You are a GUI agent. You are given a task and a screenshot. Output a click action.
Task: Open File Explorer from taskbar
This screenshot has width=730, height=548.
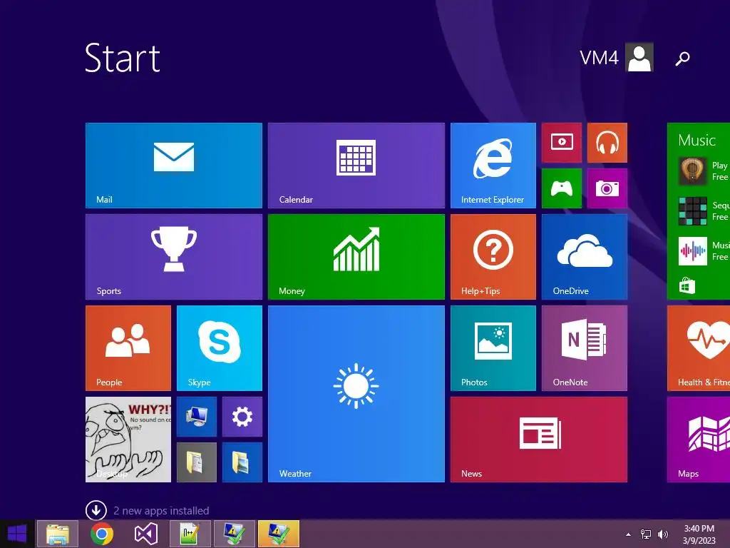58,534
